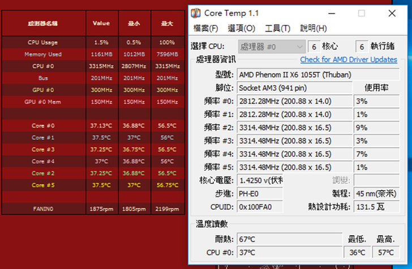The image size is (412, 269).
Task: Select the 頻率 #5 3314.48MHz value
Action: click(294, 167)
